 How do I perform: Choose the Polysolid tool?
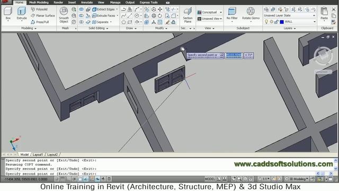tap(39, 10)
